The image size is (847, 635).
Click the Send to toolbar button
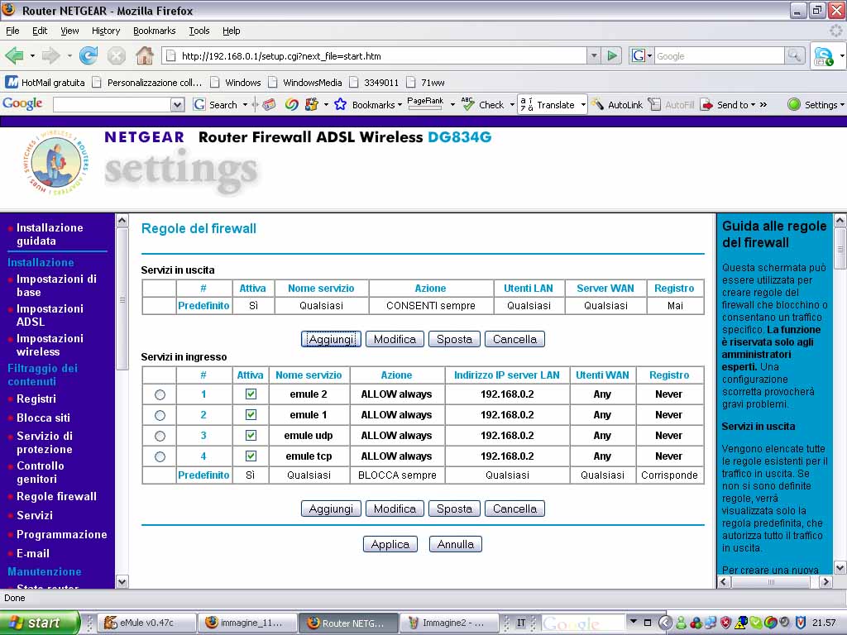point(725,105)
